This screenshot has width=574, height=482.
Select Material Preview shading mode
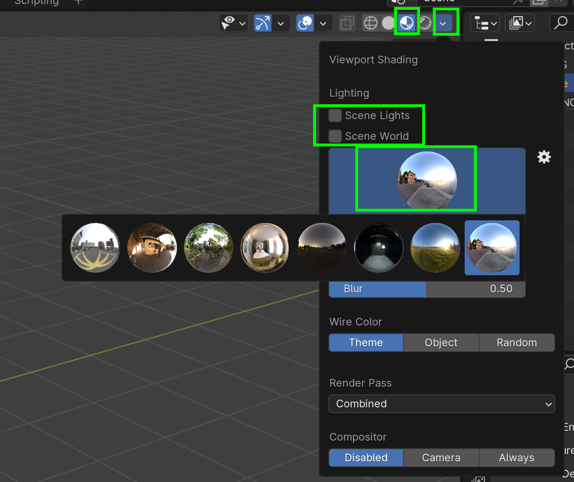point(407,23)
